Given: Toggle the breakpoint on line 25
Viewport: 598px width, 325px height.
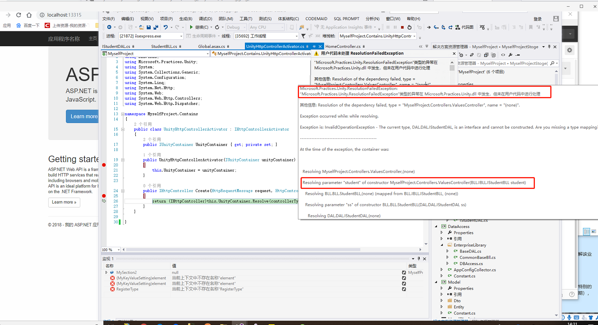Looking at the screenshot, I should 103,195.
